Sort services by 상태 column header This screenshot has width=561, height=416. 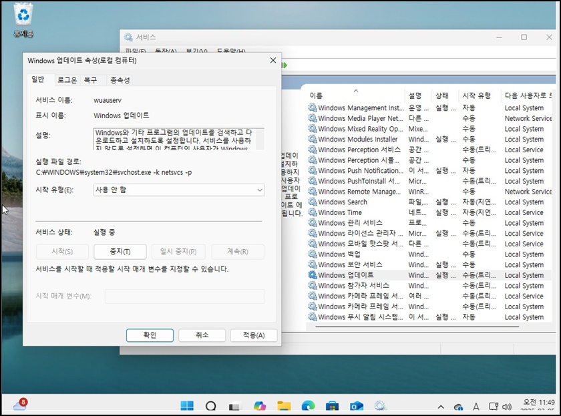pyautogui.click(x=445, y=95)
